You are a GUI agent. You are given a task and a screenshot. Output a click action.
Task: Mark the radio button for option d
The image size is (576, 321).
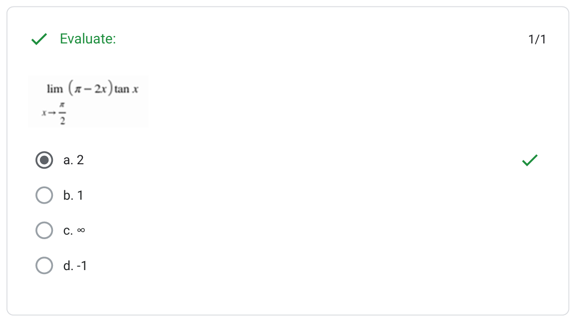point(44,266)
